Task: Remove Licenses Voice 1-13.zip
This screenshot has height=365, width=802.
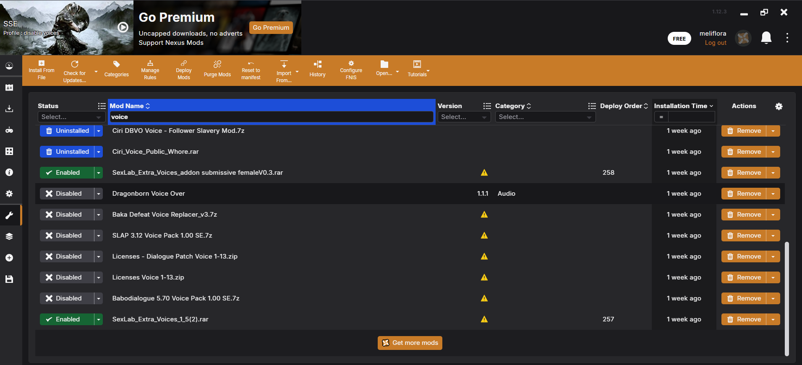Action: 744,277
